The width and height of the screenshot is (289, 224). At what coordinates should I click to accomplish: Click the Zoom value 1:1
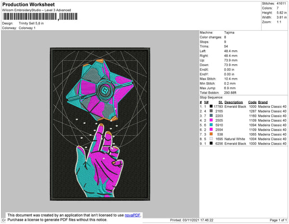click(279, 22)
